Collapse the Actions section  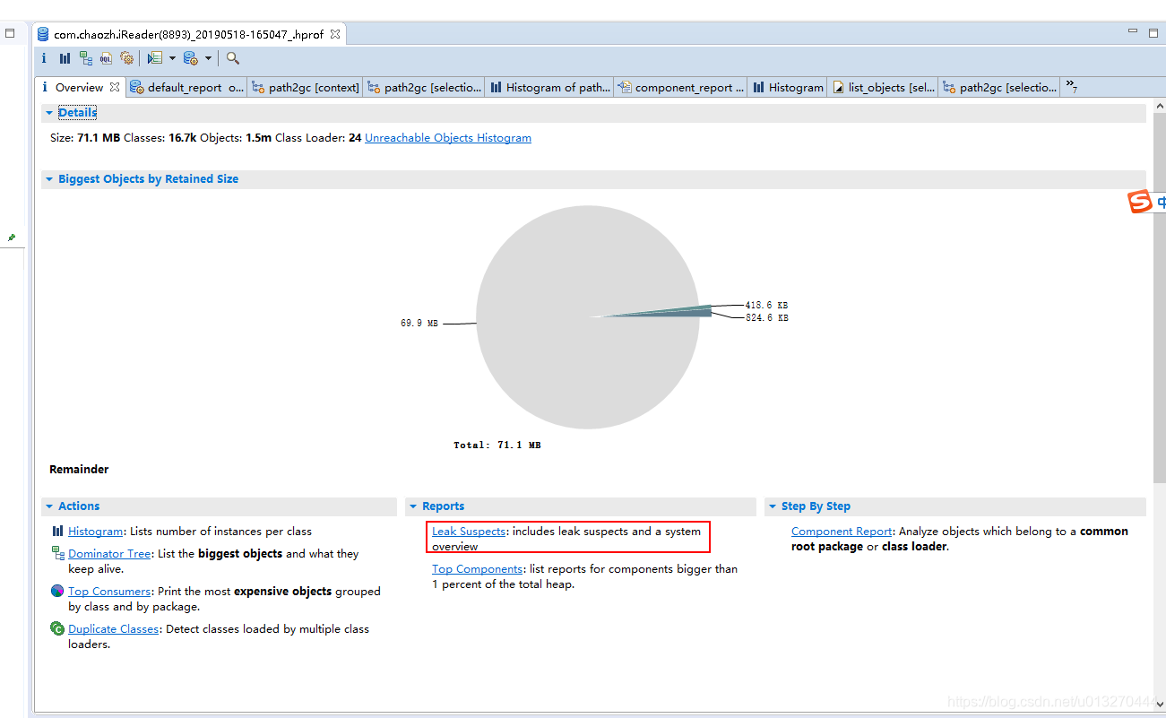[49, 506]
